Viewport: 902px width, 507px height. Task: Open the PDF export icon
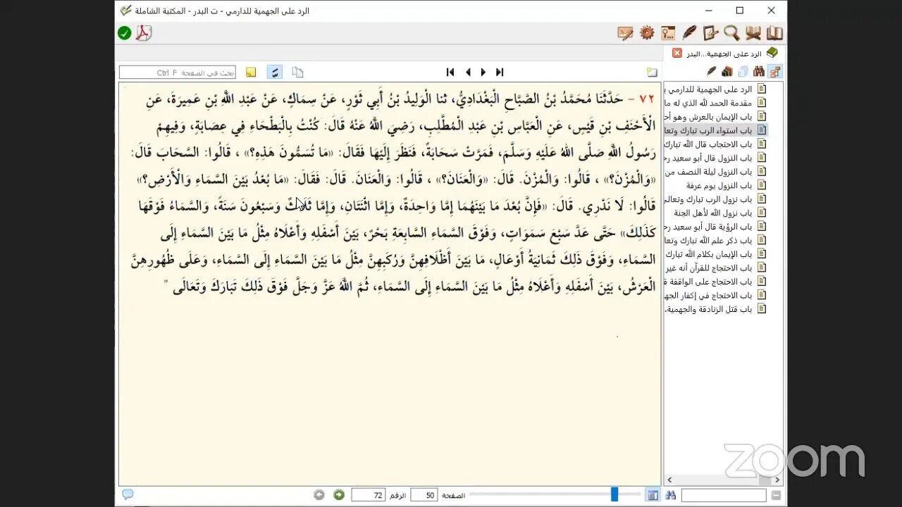(x=144, y=33)
